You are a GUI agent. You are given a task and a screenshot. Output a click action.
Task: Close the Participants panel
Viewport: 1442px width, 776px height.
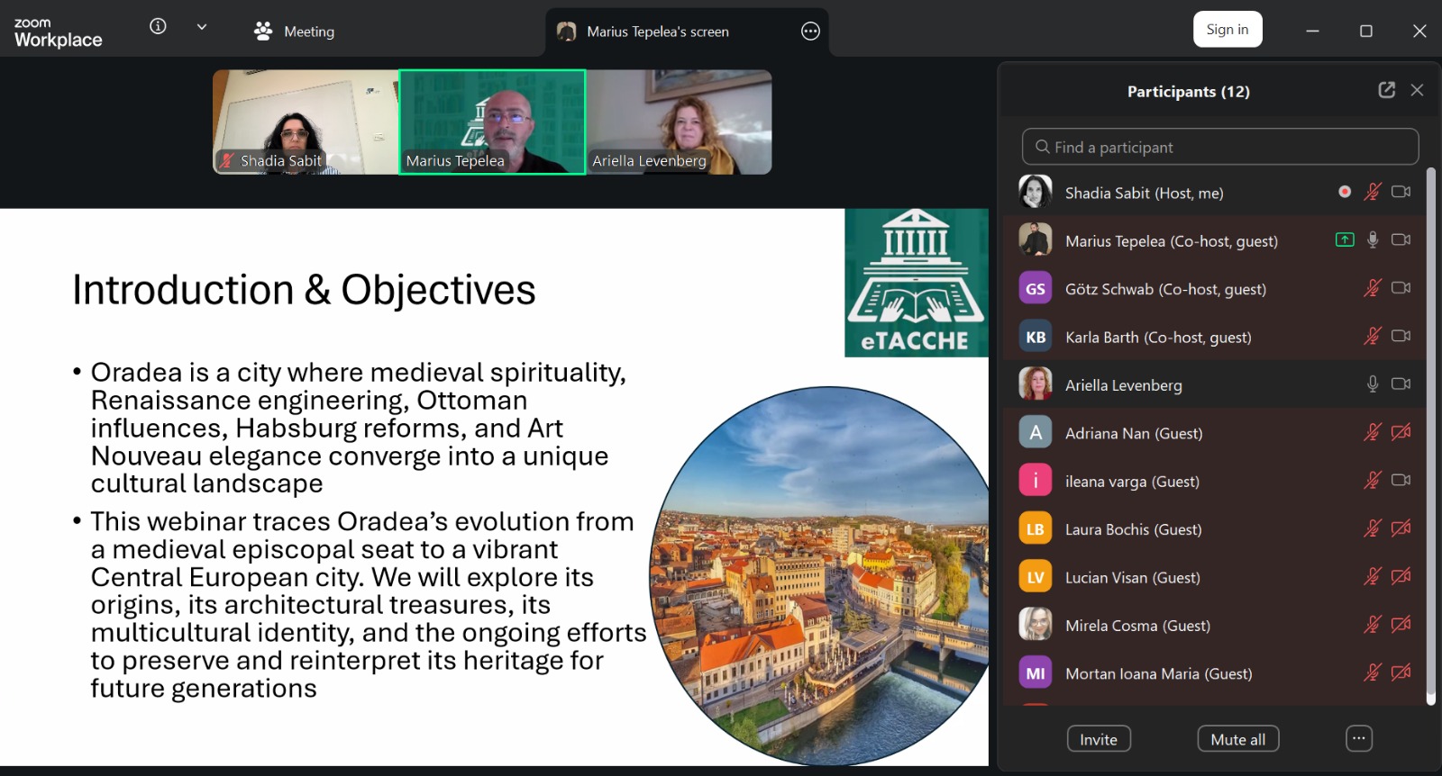[1417, 90]
